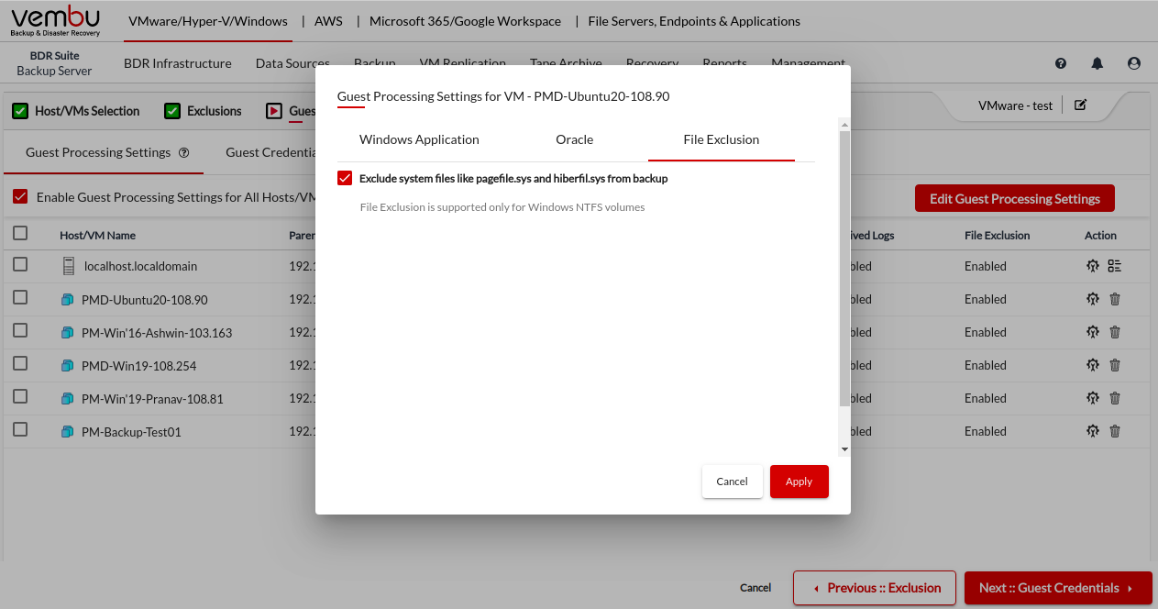Click scroll up arrow in dialog scrollbar
1158x609 pixels.
click(844, 124)
